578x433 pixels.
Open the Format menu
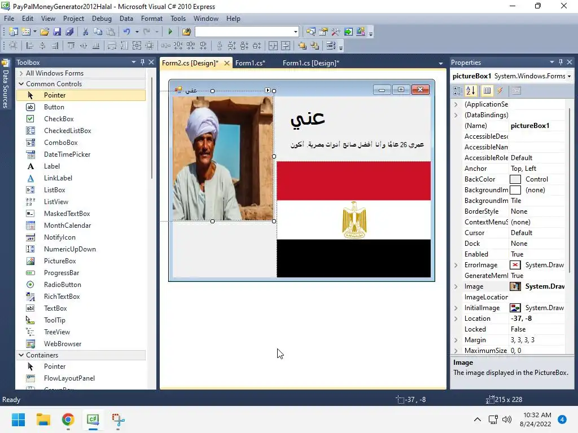151,19
